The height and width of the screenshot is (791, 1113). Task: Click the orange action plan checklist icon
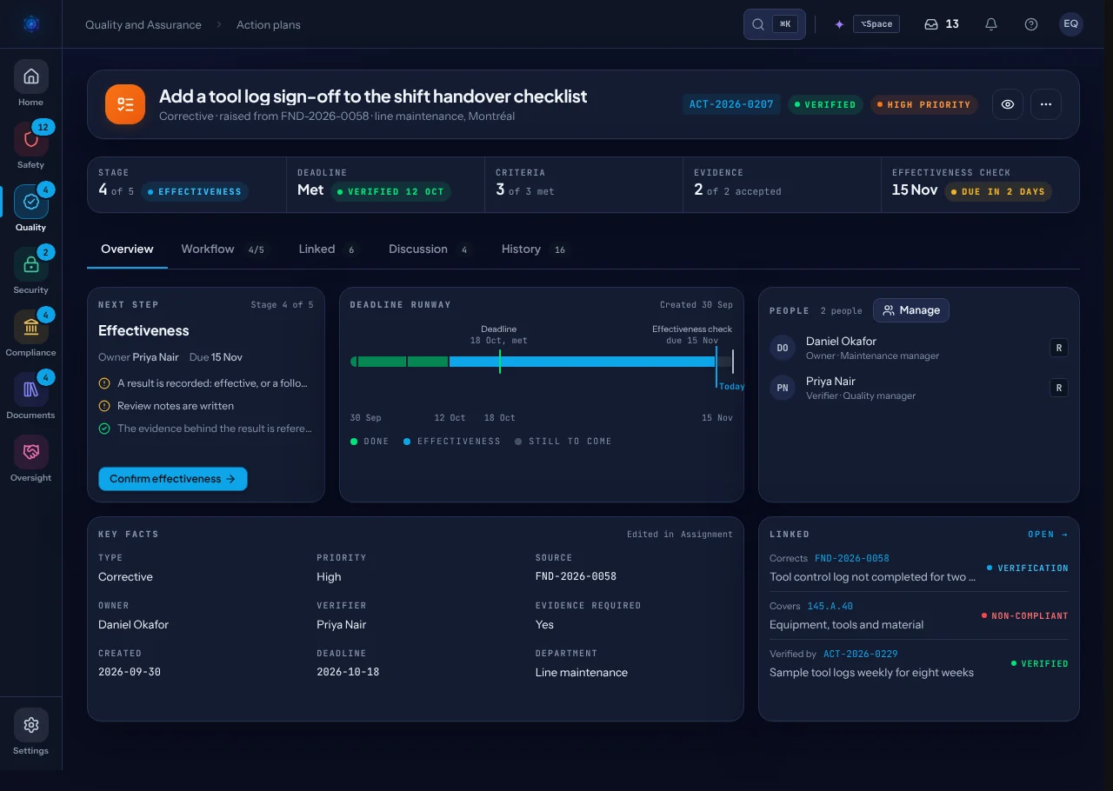click(x=125, y=104)
